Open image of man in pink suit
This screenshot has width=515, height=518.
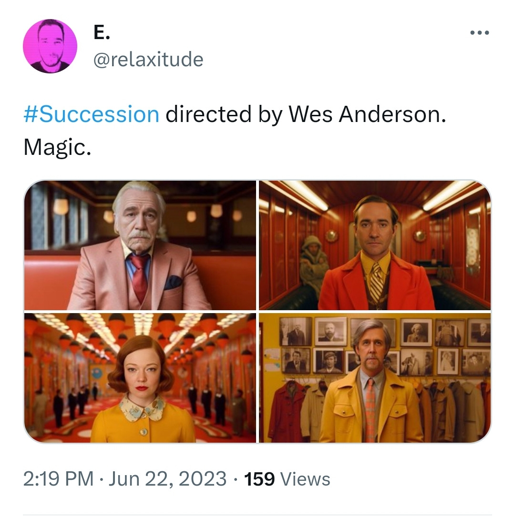140,245
